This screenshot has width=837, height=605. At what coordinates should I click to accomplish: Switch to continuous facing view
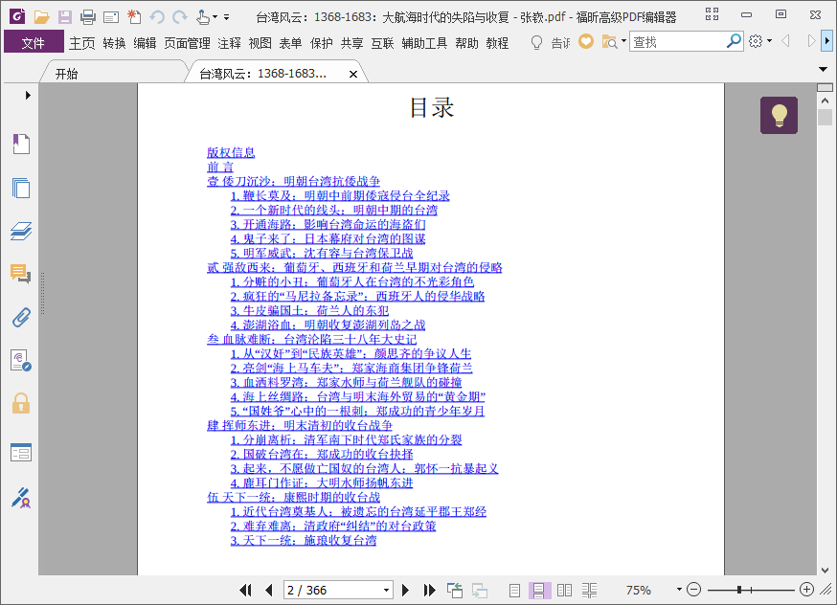point(589,590)
